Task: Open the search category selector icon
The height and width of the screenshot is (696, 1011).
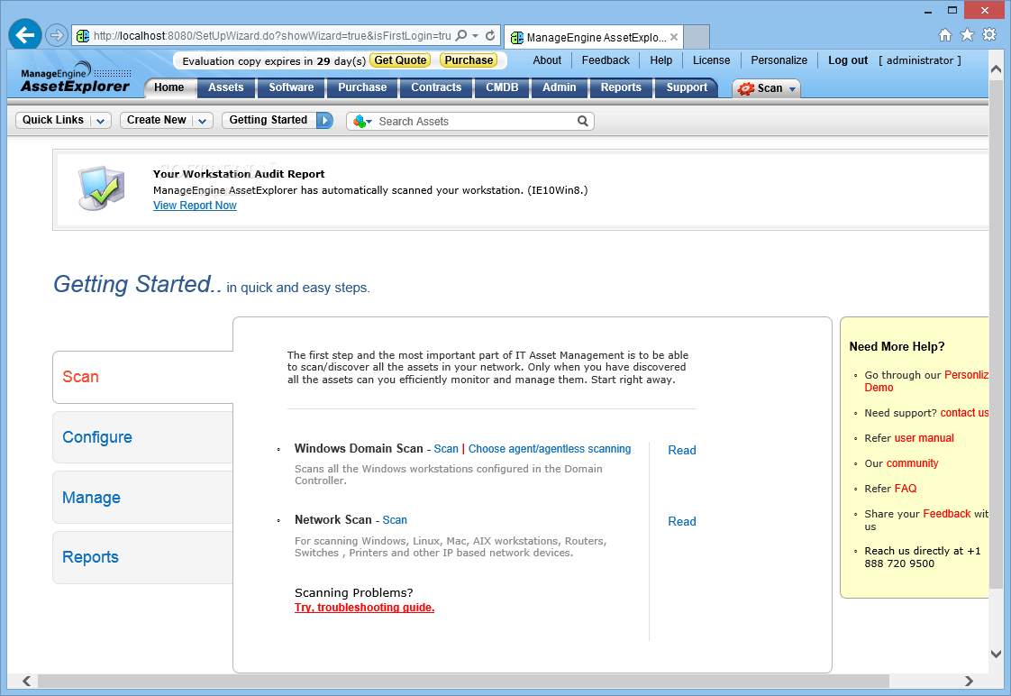Action: (x=362, y=122)
